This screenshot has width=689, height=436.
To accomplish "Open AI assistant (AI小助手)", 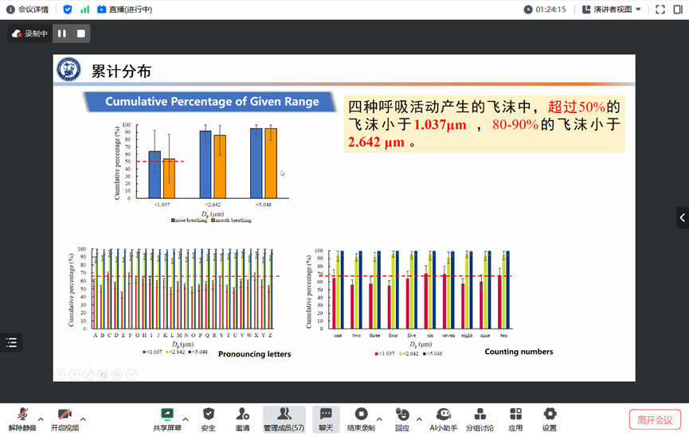I will coord(444,418).
